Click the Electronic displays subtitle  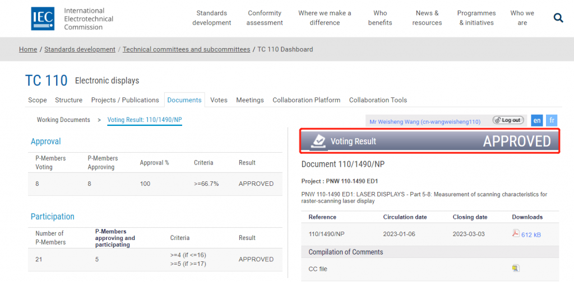[x=107, y=81]
